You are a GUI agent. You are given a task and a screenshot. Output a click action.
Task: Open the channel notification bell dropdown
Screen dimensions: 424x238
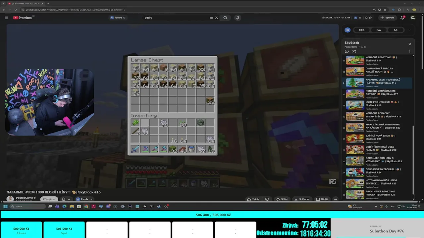click(66, 199)
